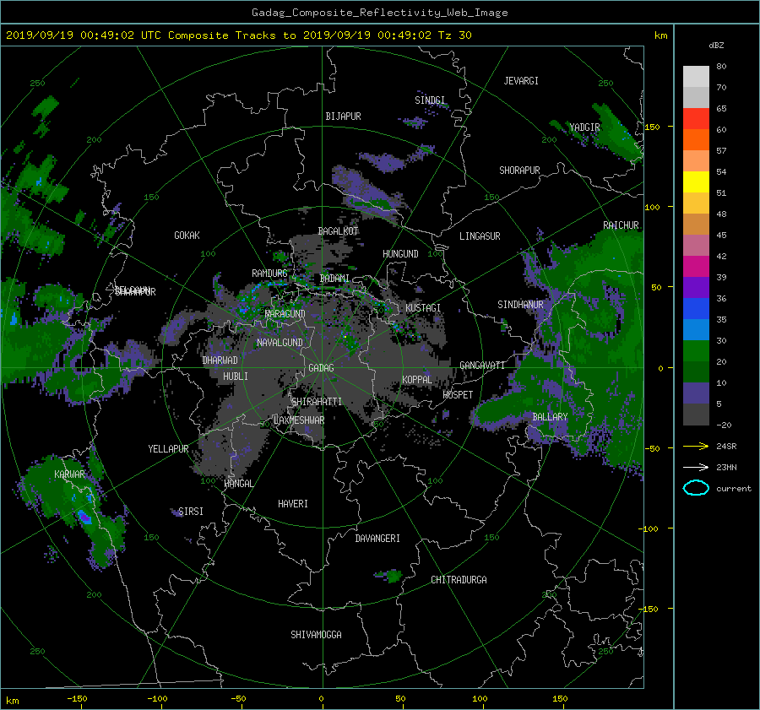Click the 24SR legend text

[x=726, y=447]
